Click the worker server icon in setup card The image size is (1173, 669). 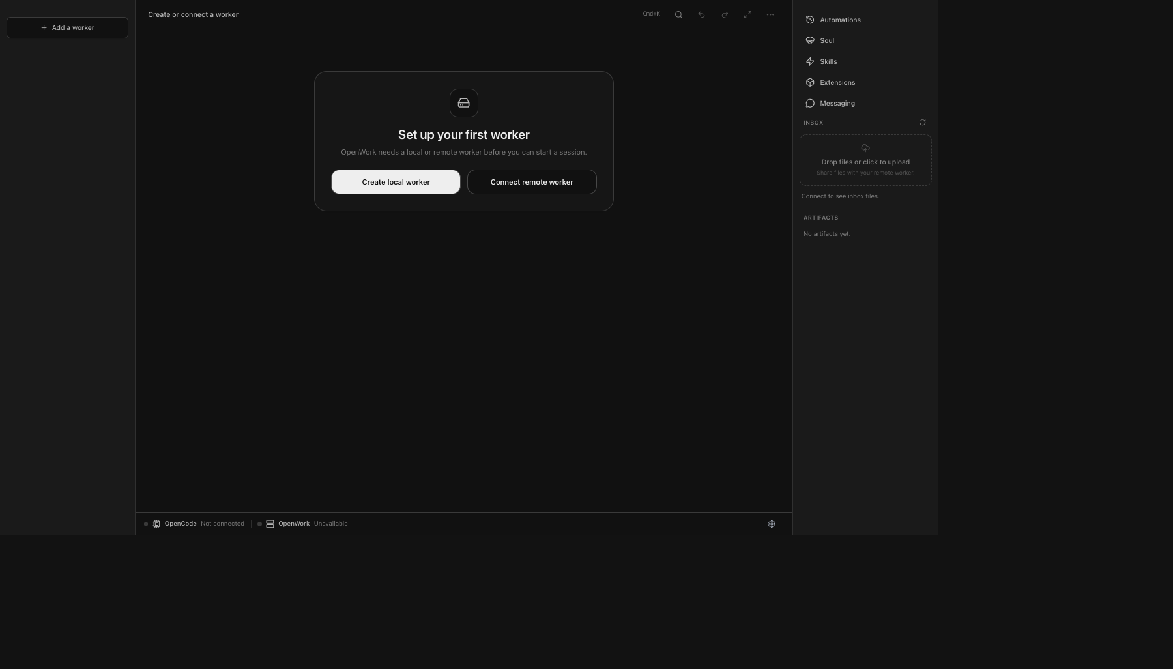pos(463,103)
